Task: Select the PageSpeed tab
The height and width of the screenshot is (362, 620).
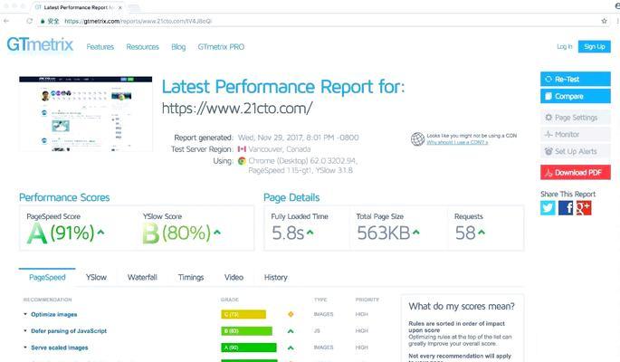Action: (x=47, y=278)
